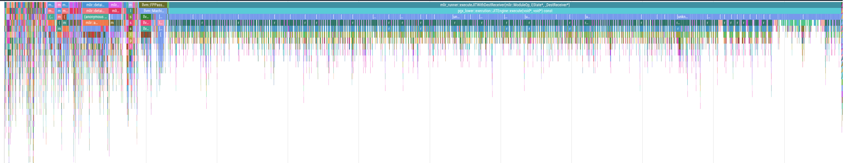This screenshot has height=163, width=843.
Task: Select the [unkn… frame under JITEngine::execute
Action: [x=682, y=17]
